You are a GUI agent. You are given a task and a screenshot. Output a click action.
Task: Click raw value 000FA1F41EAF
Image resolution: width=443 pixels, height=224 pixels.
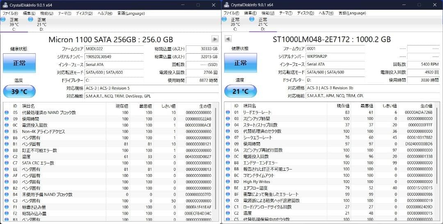[x=199, y=207]
